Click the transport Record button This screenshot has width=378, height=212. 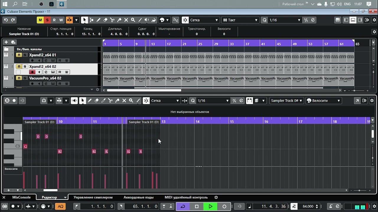[x=224, y=206]
